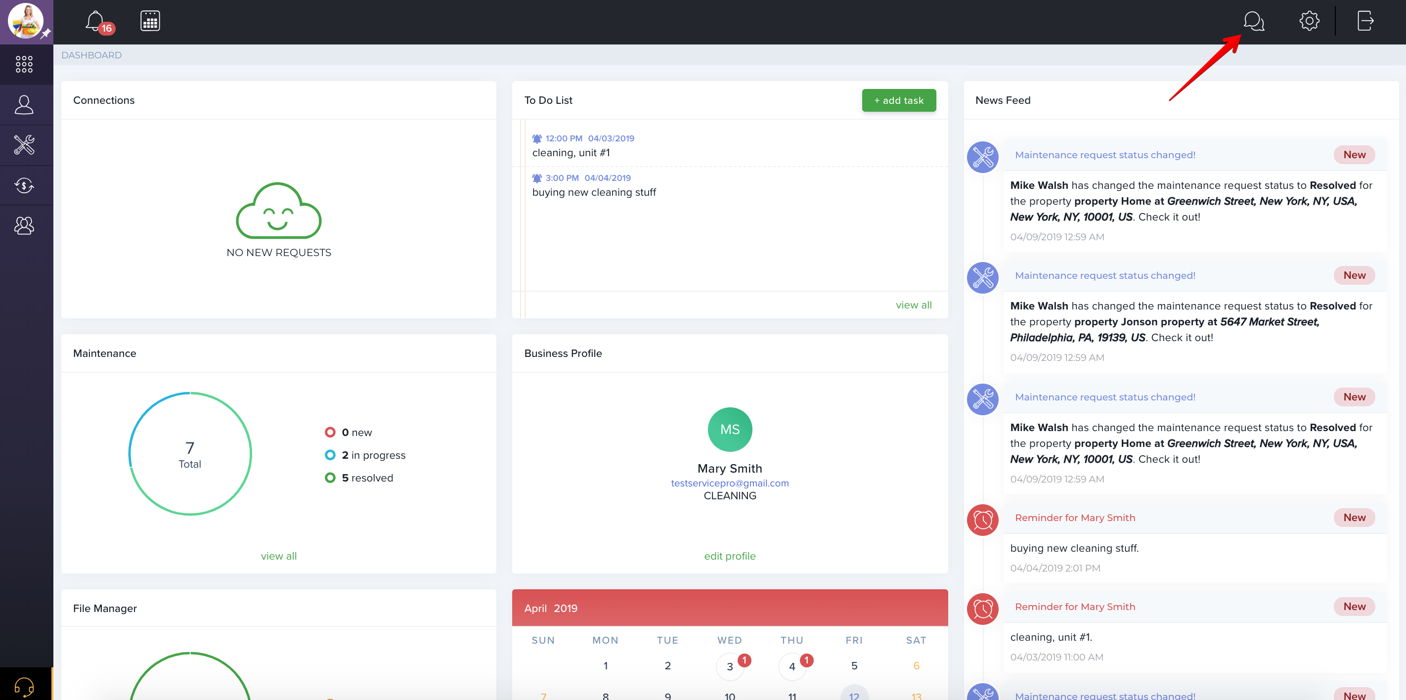Click the testservicepro@gmail.com email link
This screenshot has height=700, width=1406.
click(x=730, y=483)
